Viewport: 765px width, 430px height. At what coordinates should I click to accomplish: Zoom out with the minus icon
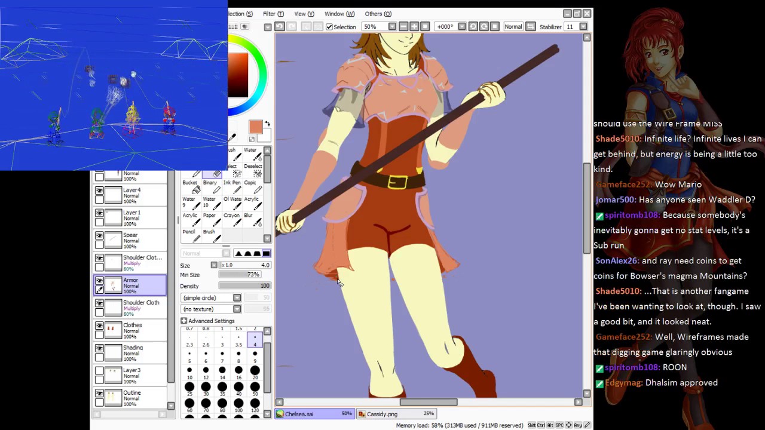tap(403, 27)
